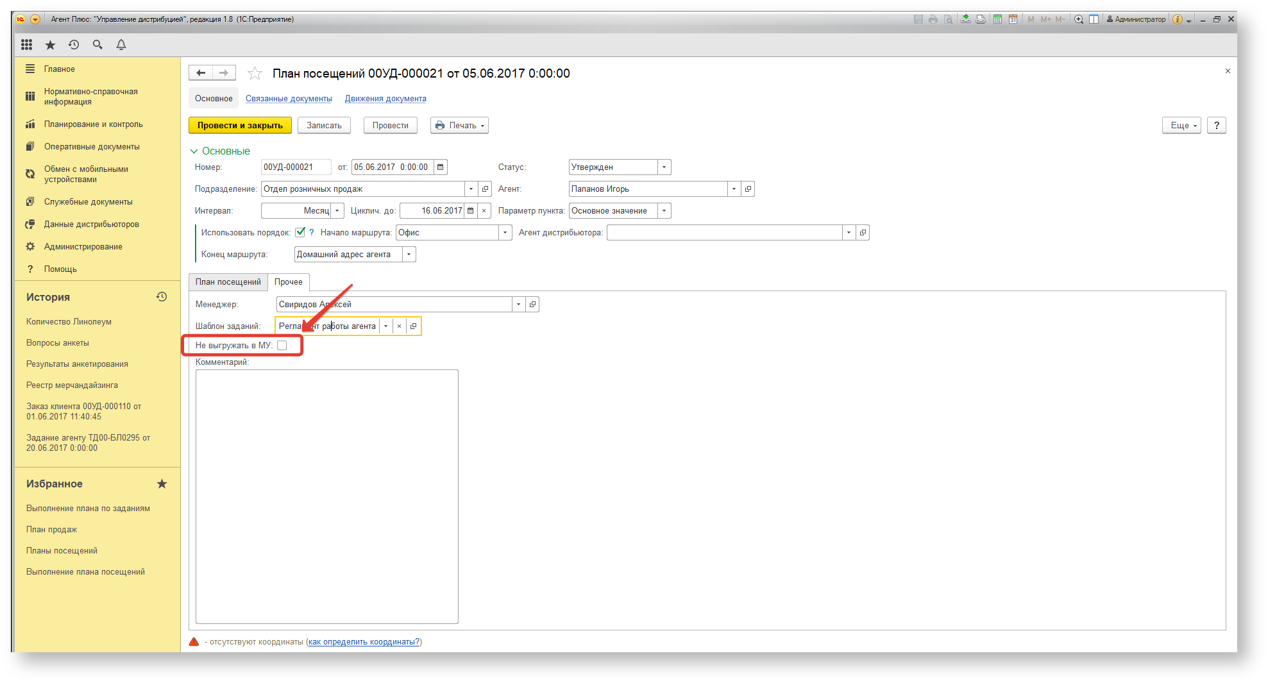Click the zoom magnifier icon in title bar
The image size is (1268, 683).
click(1079, 19)
